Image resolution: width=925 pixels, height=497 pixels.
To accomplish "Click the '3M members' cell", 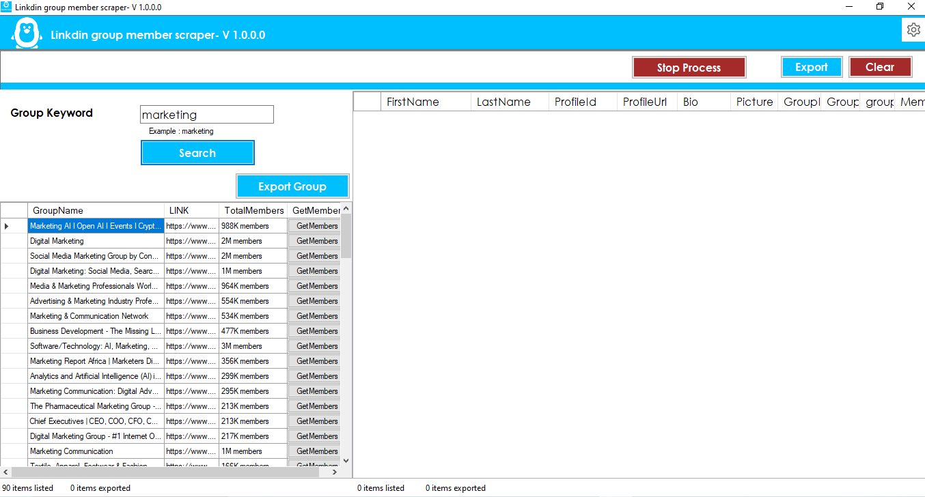I will (x=253, y=346).
